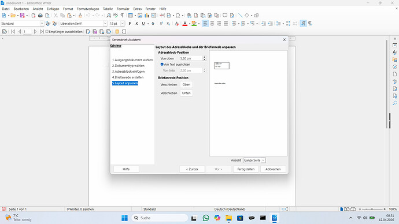Open the Einfügen menu
Image resolution: width=399 pixels, height=224 pixels.
click(53, 9)
